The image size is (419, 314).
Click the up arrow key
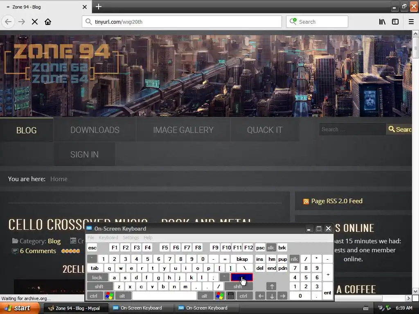[x=272, y=287]
